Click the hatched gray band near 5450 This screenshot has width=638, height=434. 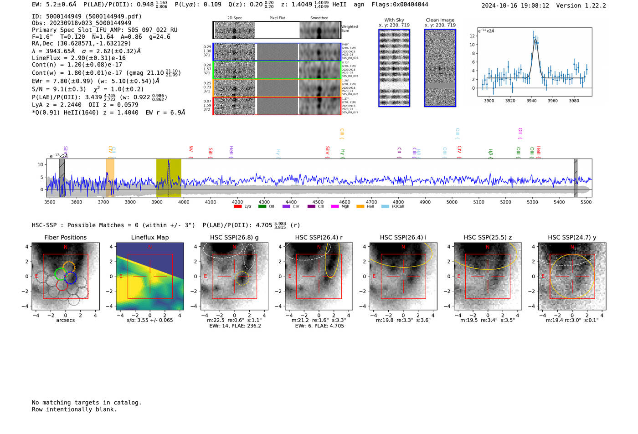[576, 178]
